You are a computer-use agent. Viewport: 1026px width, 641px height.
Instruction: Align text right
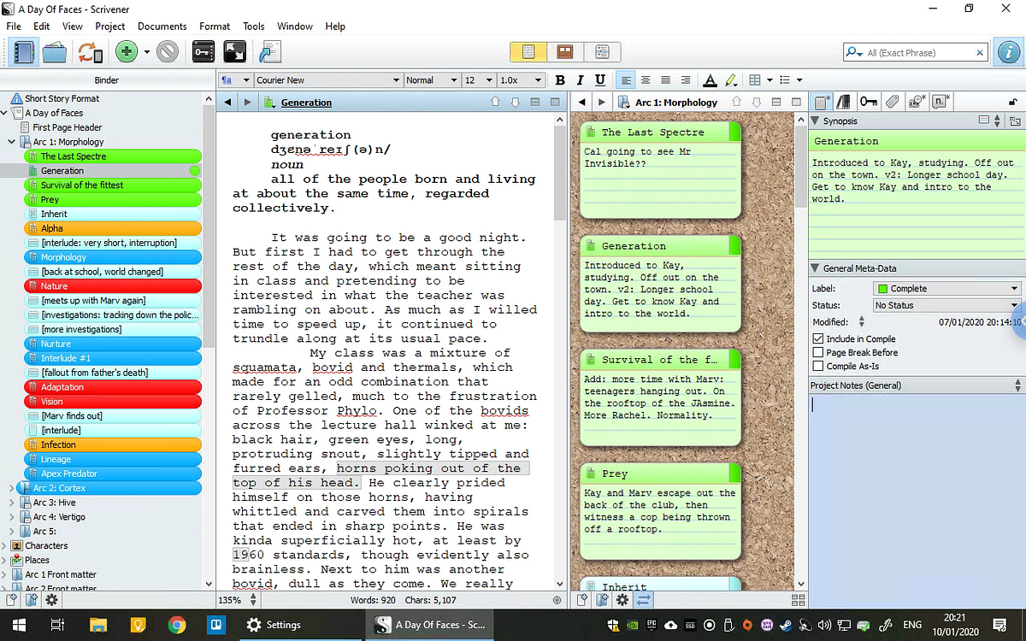click(685, 79)
